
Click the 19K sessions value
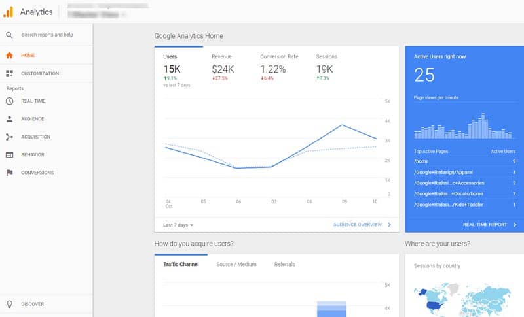coord(324,69)
